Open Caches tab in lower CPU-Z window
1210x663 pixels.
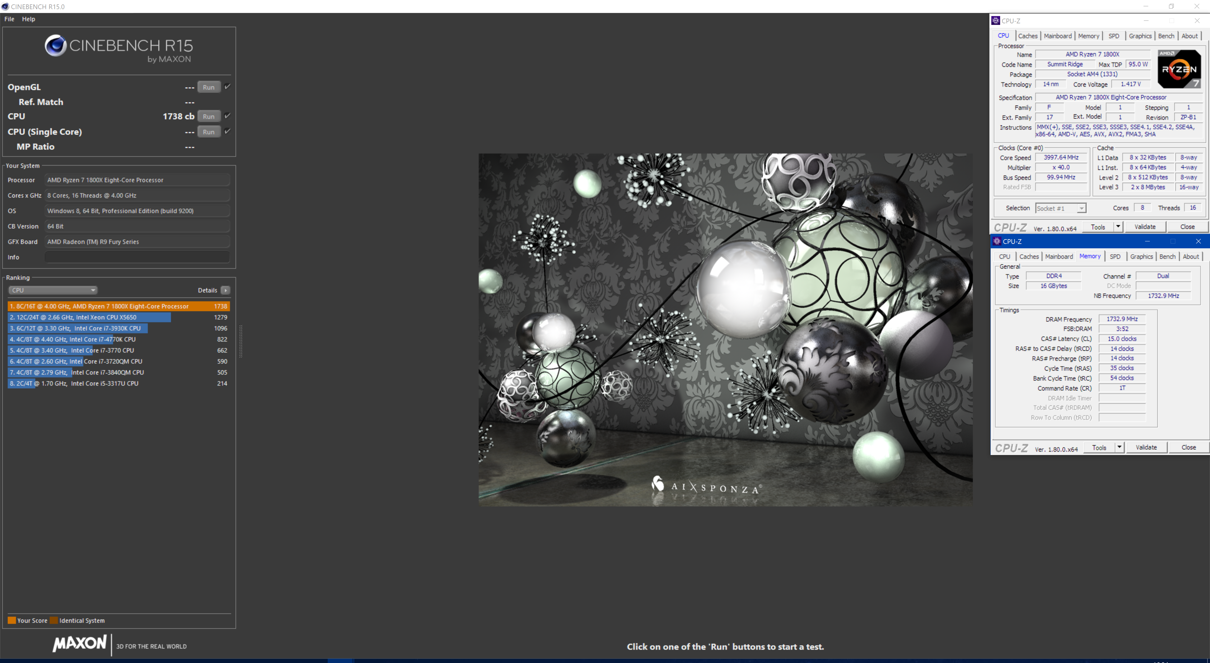click(x=1029, y=257)
